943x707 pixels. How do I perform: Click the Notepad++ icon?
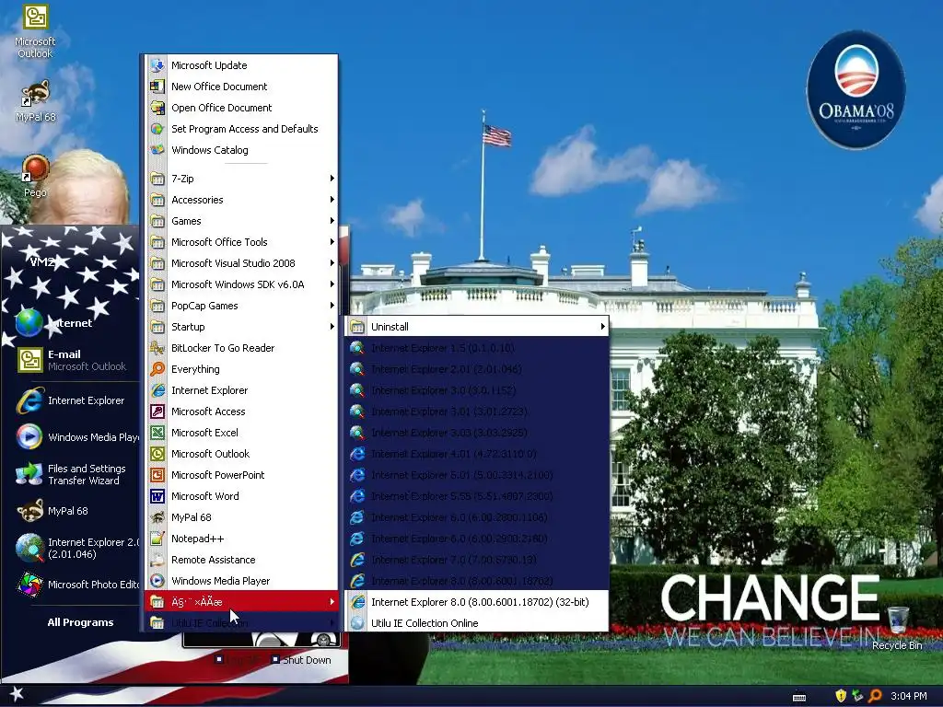pos(157,539)
